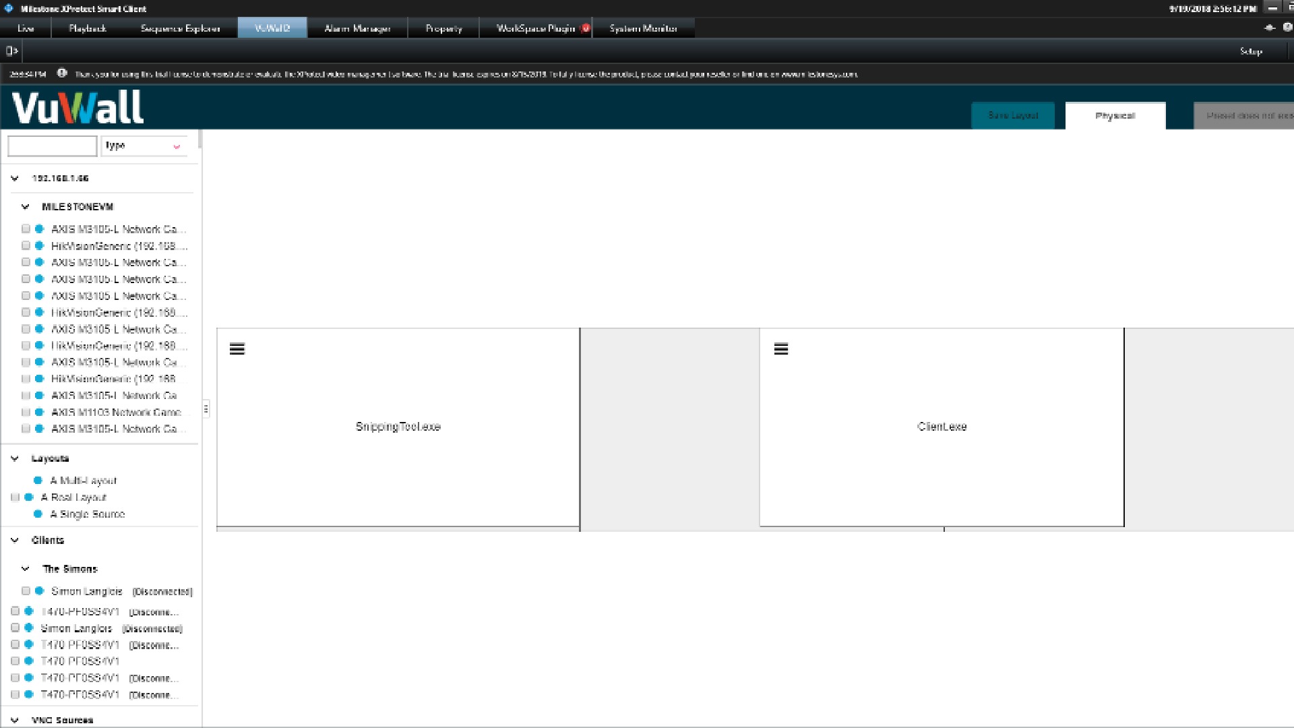Open the WorkSpace Plugin tab
1294x728 pixels.
[x=536, y=28]
